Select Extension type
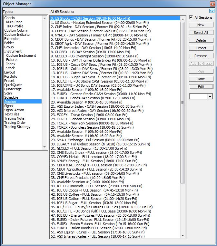Image resolution: width=217 pixels, height=246 pixels. tap(12, 39)
